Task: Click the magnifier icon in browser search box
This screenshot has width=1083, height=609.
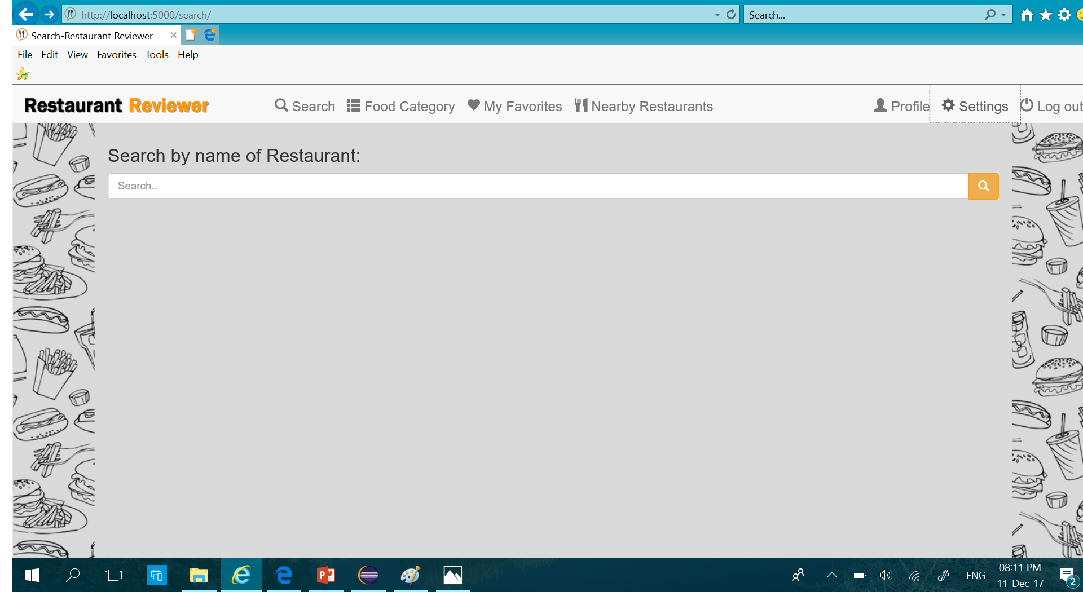Action: (x=990, y=15)
